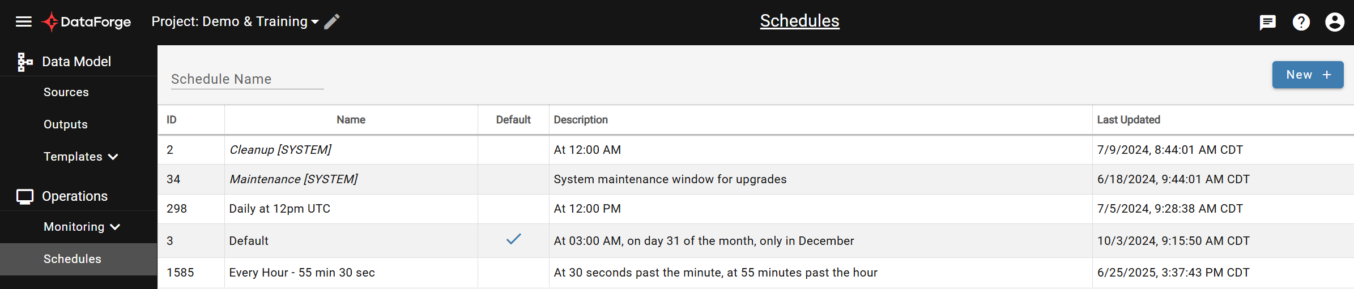Sort by the Last Updated column header
This screenshot has height=289, width=1354.
click(x=1129, y=120)
